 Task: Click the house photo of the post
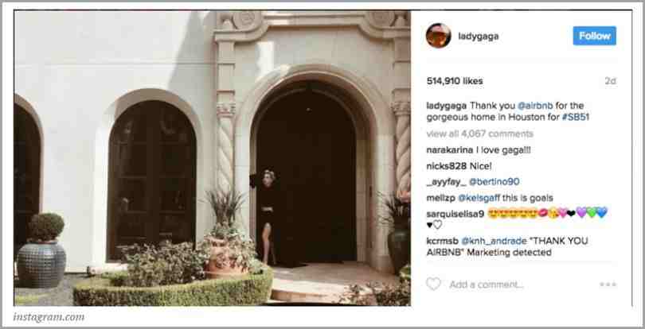click(x=213, y=158)
